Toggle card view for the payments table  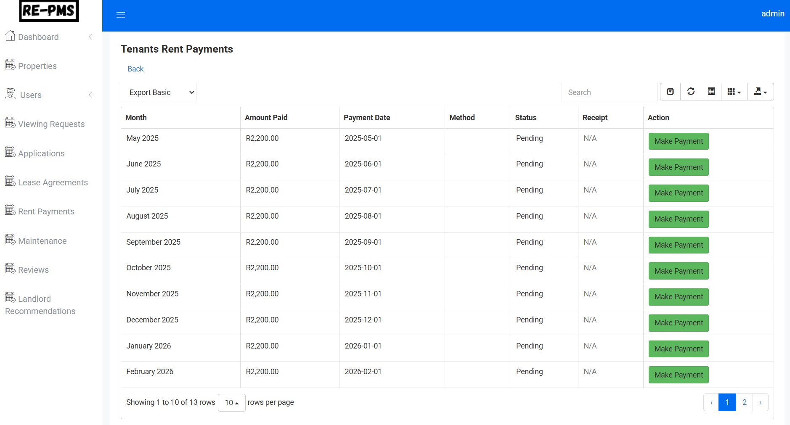click(x=711, y=91)
